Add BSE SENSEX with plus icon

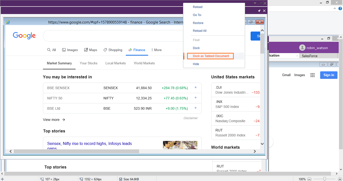[x=196, y=88]
